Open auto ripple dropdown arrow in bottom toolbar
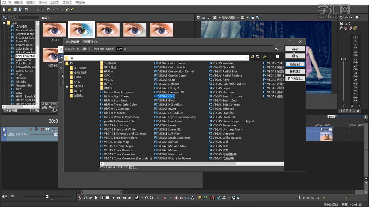 pos(229,198)
